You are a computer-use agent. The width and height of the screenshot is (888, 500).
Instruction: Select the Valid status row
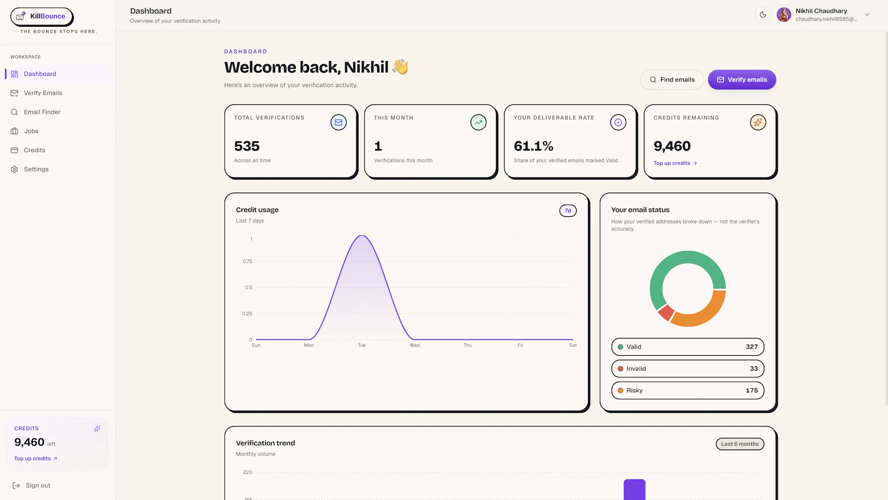(x=688, y=347)
